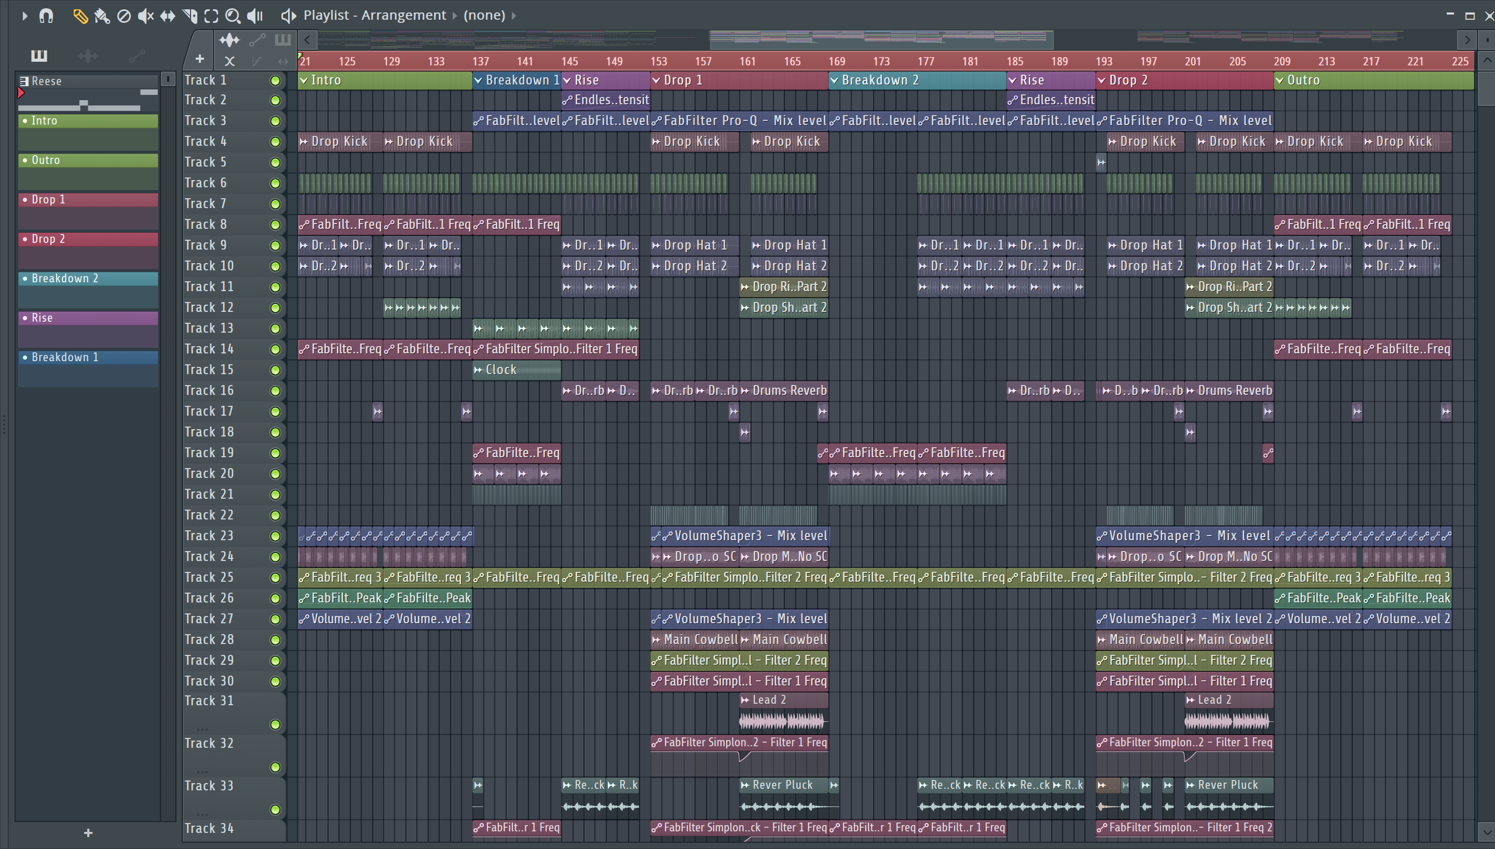Open the Breakdown 1 marker dropdown
This screenshot has width=1495, height=849.
[479, 80]
